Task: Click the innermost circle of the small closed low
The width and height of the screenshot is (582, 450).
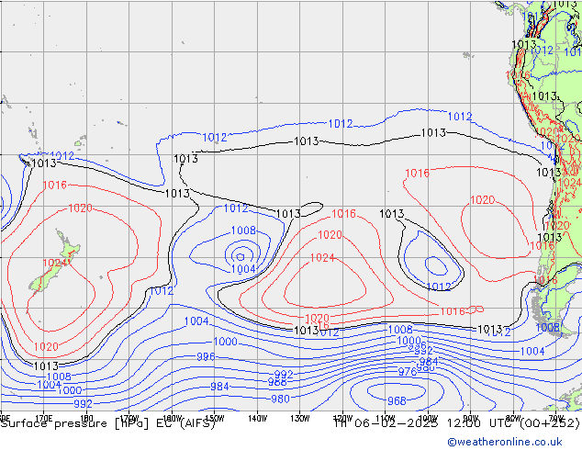Action: click(241, 256)
